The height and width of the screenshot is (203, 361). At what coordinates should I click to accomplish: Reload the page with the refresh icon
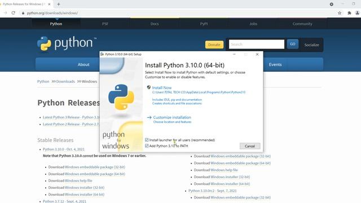coord(14,13)
